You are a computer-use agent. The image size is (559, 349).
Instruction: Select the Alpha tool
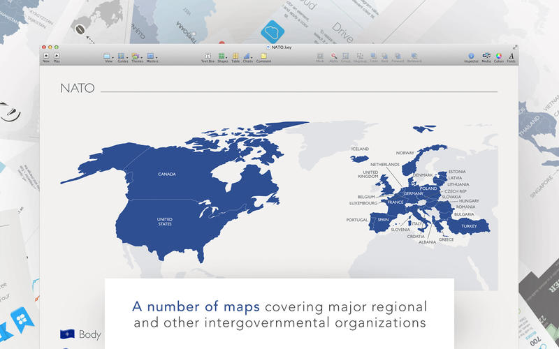pos(334,55)
